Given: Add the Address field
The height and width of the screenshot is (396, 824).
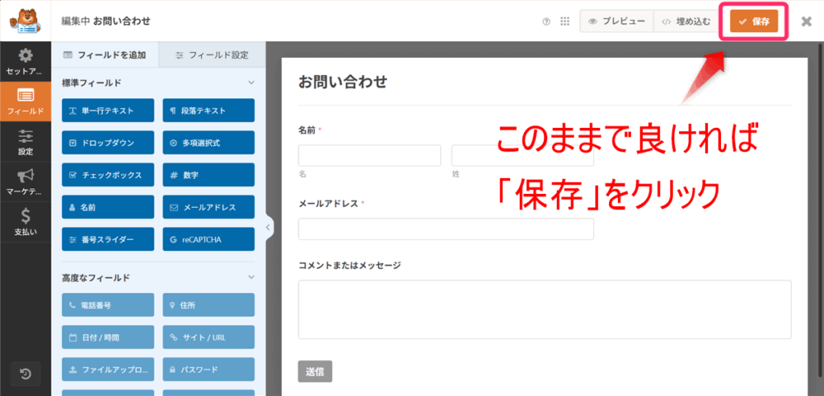Looking at the screenshot, I should (x=208, y=305).
